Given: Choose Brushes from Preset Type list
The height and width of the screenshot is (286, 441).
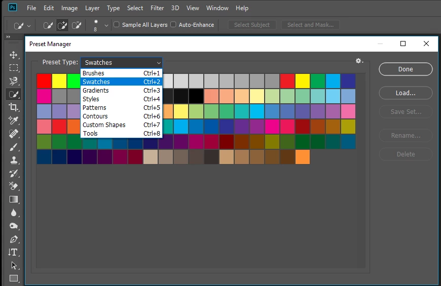Looking at the screenshot, I should coord(121,73).
